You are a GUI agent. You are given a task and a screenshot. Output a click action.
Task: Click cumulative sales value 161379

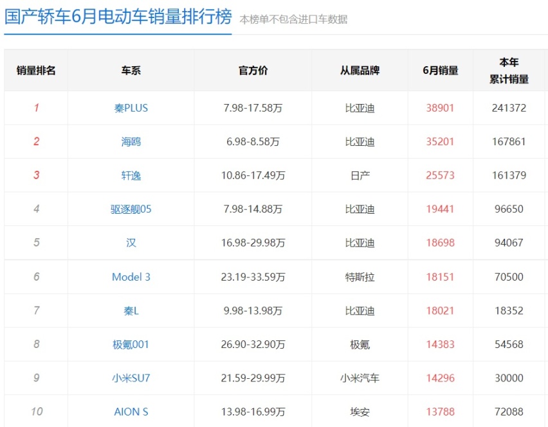(509, 175)
